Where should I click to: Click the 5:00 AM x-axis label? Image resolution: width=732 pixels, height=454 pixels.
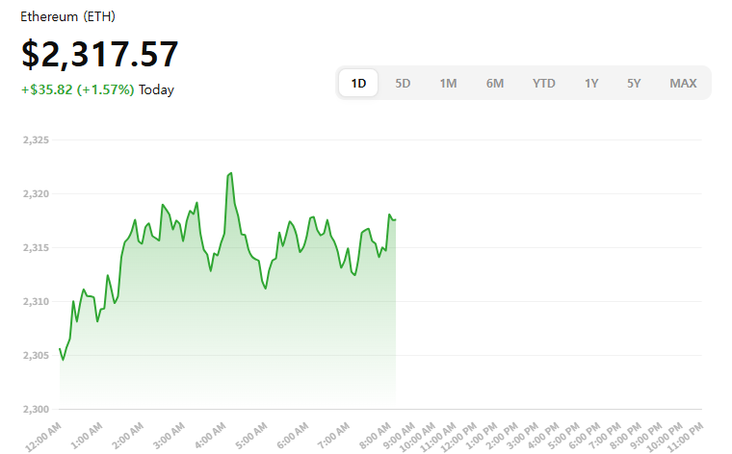[x=251, y=436]
